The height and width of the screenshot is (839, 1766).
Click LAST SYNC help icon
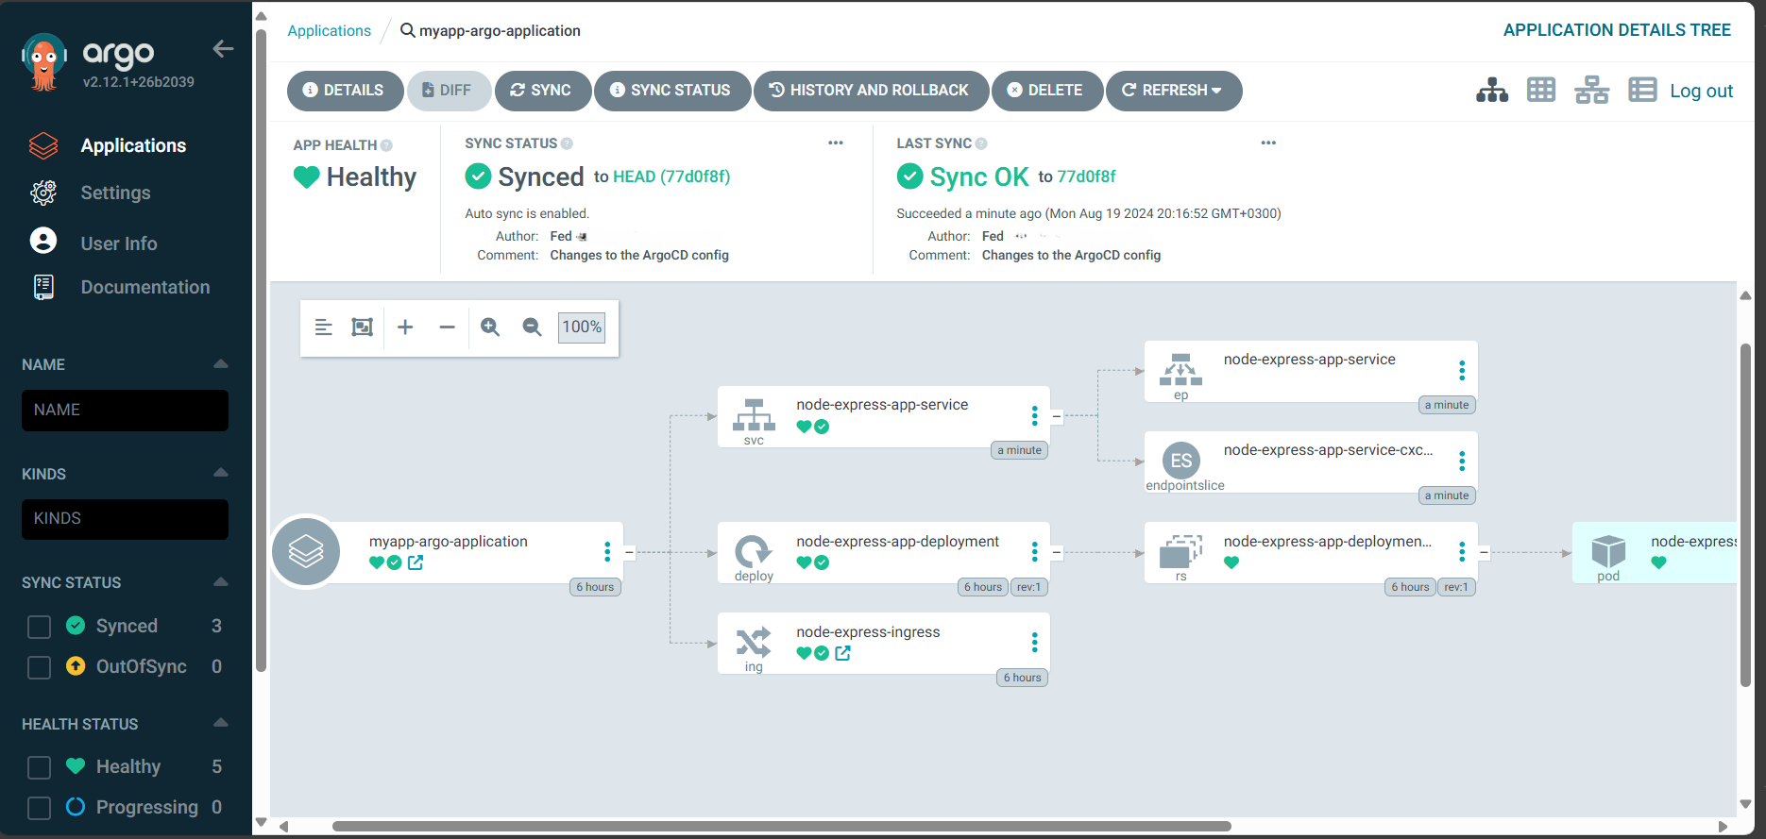(x=981, y=143)
